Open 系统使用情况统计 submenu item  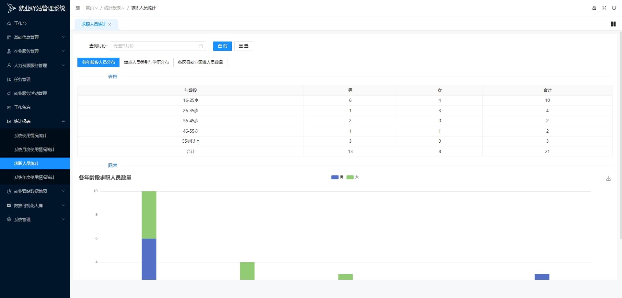(35, 136)
